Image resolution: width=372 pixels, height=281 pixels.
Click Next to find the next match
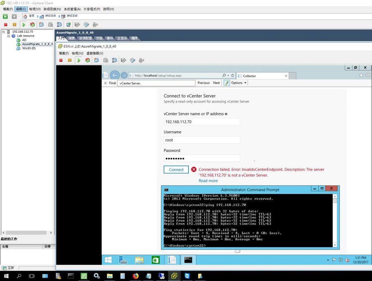[216, 83]
